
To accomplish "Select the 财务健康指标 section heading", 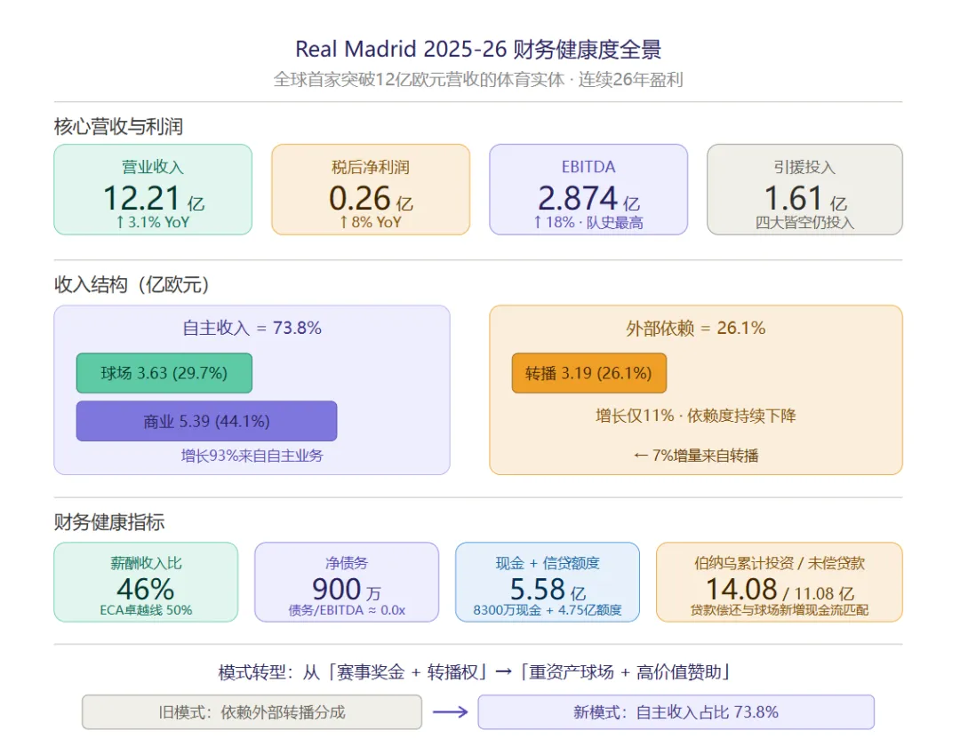I will tap(109, 522).
